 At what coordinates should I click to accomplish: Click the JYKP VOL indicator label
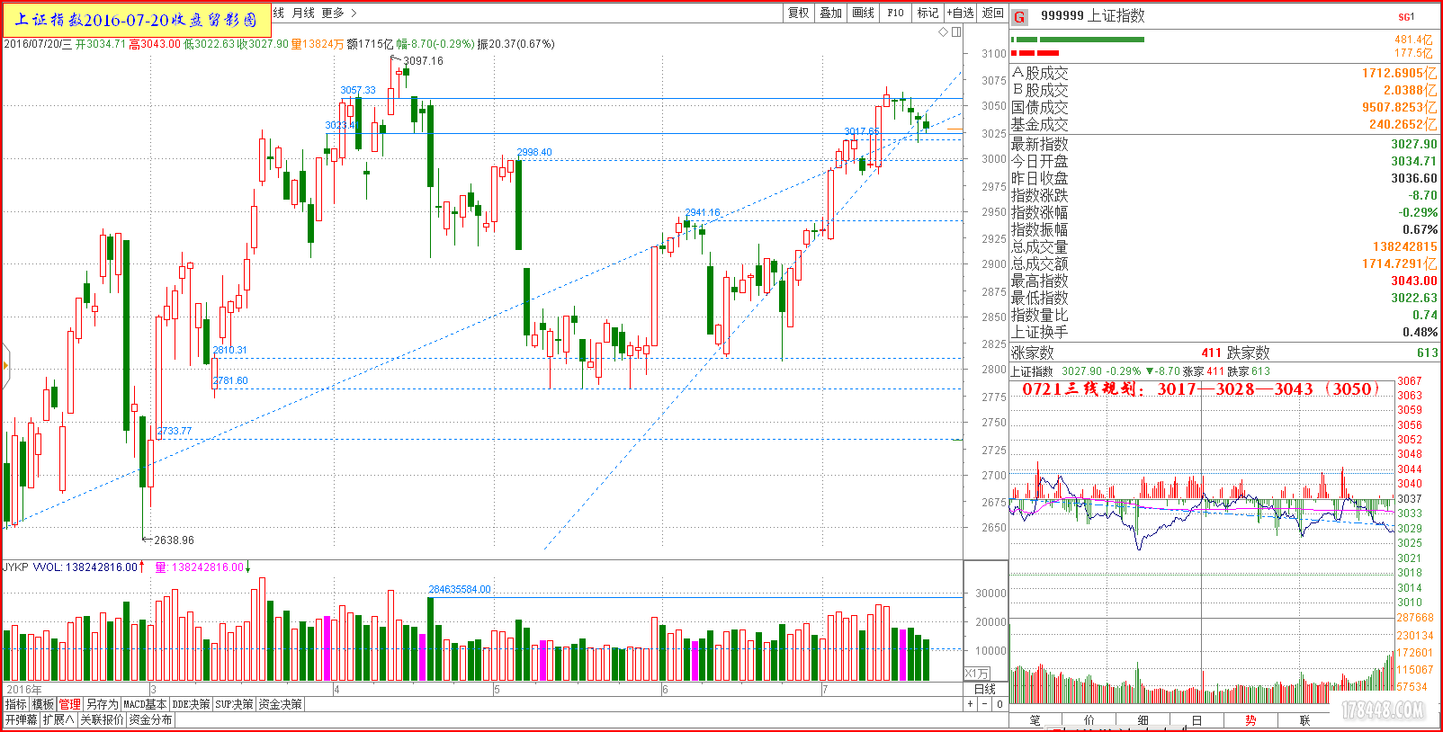coord(70,567)
